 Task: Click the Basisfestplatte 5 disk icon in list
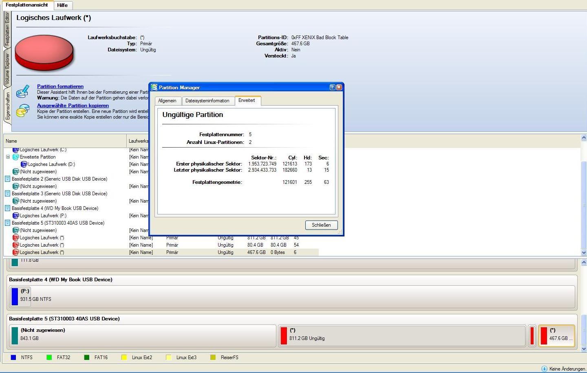tap(7, 223)
